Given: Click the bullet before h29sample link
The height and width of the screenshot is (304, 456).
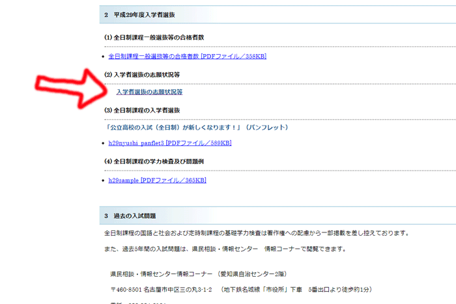Looking at the screenshot, I should (104, 180).
